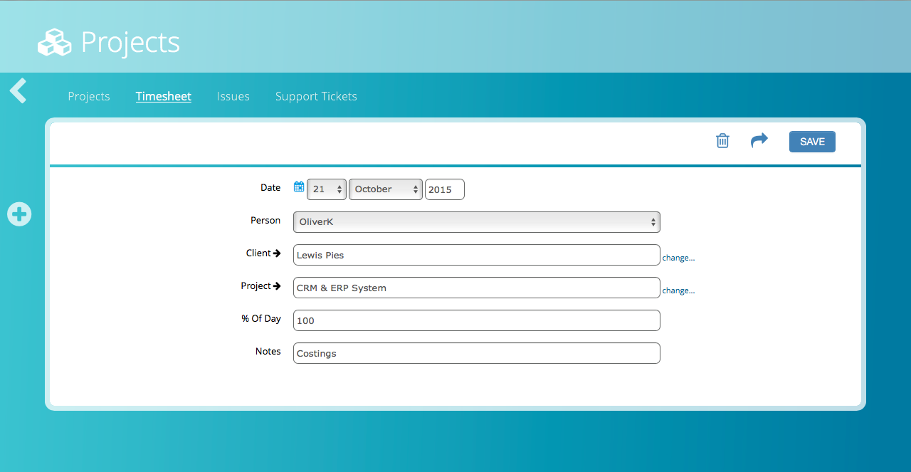Expand the month dropdown showing October

385,189
